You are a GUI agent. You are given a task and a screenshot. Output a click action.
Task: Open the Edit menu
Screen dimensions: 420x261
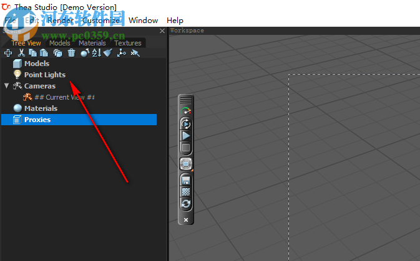click(32, 21)
